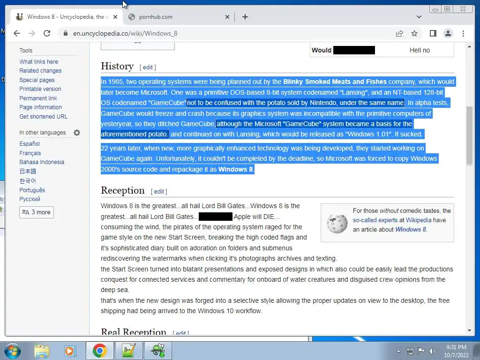Click the page scrollbar thumb
The height and width of the screenshot is (360, 480).
click(x=469, y=135)
